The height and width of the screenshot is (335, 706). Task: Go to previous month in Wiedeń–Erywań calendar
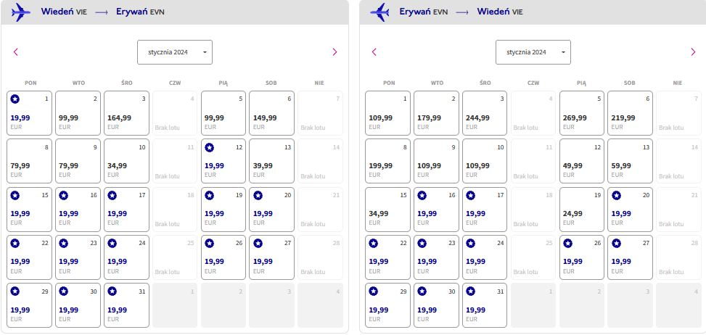16,51
